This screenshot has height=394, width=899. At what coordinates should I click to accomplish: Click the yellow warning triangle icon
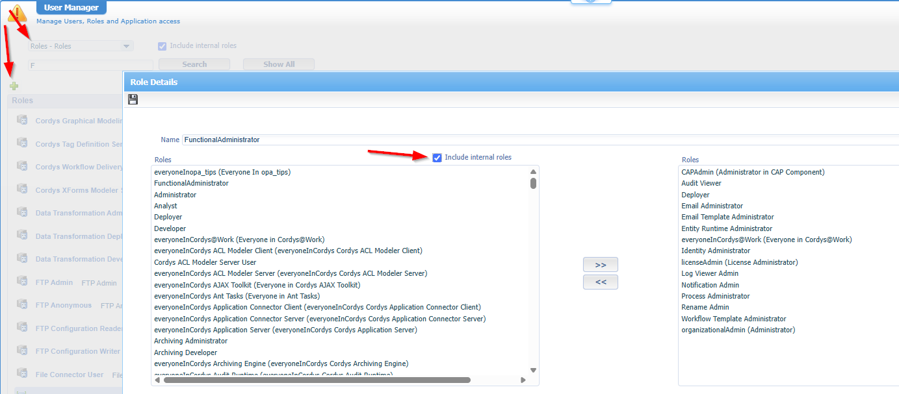coord(17,13)
